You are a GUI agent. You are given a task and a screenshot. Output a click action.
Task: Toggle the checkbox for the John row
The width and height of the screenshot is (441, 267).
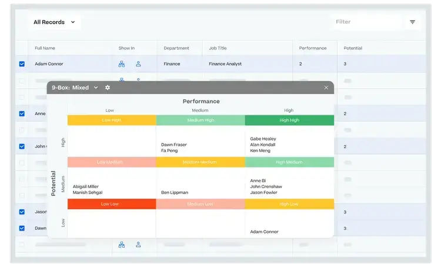(22, 146)
